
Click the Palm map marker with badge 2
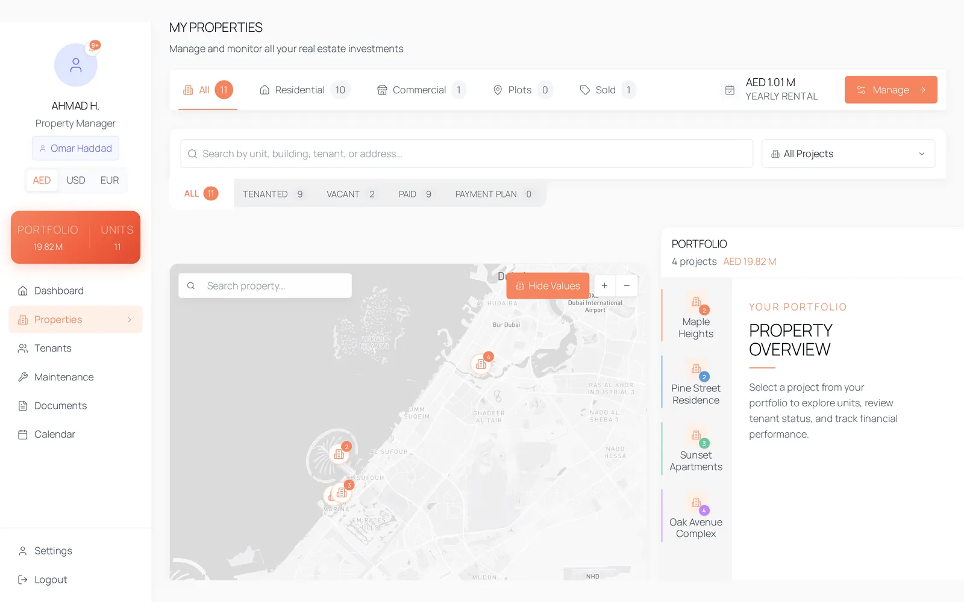tap(339, 454)
